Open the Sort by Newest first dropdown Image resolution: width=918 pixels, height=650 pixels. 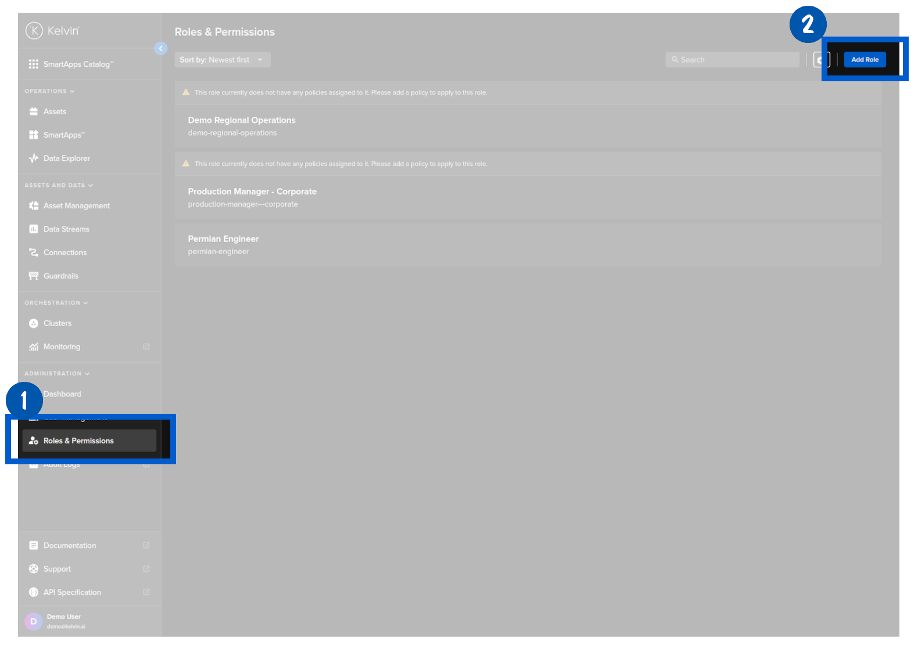point(223,60)
